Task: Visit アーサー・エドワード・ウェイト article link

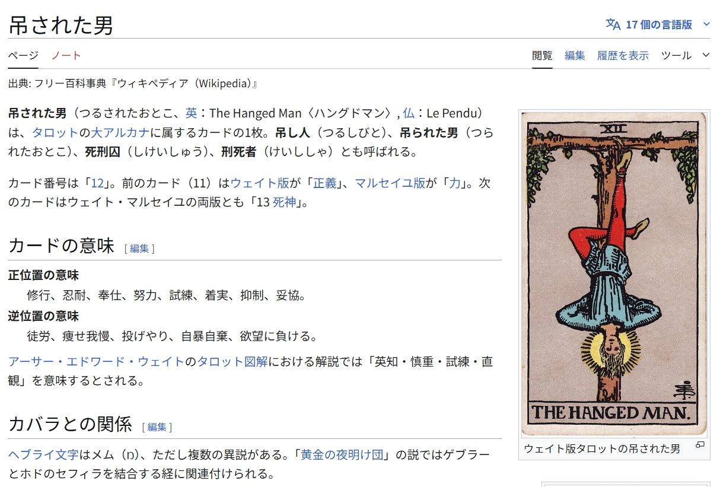Action: (x=96, y=361)
